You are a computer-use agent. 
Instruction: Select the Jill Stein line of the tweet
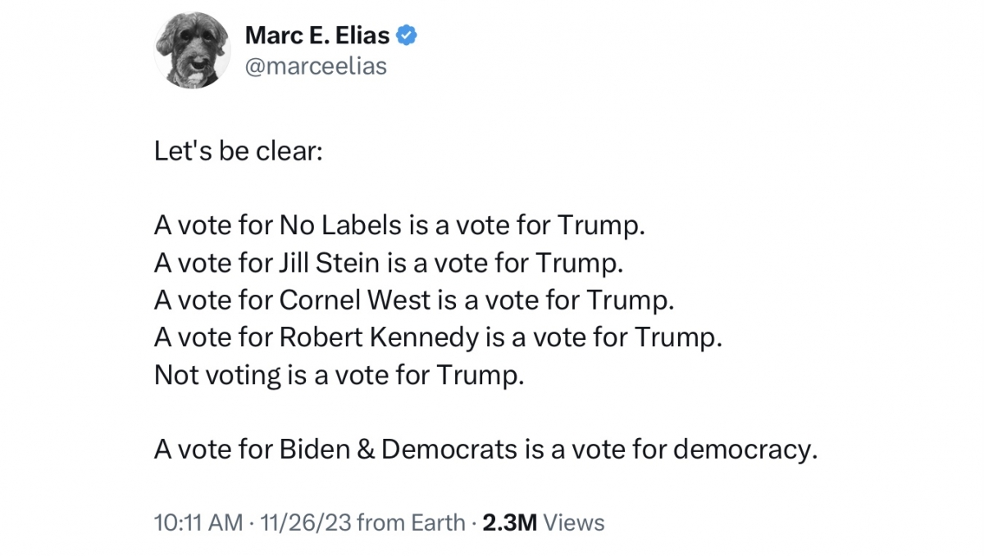(x=389, y=263)
